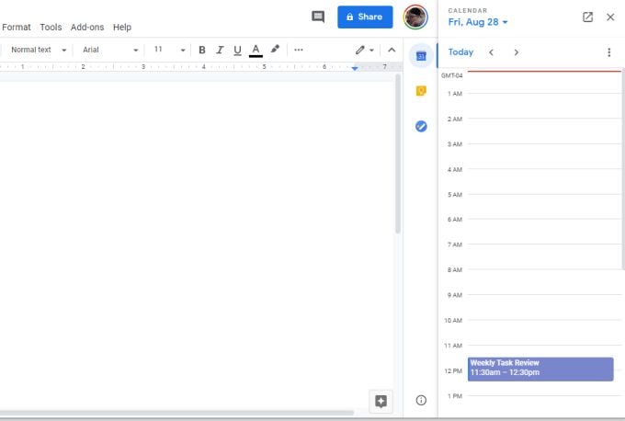The width and height of the screenshot is (625, 421).
Task: Open the Tasks side panel icon
Action: click(x=421, y=126)
